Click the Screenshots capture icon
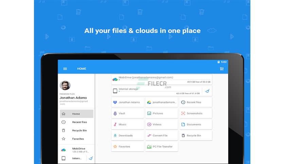This screenshot has height=164, width=284. pyautogui.click(x=183, y=114)
